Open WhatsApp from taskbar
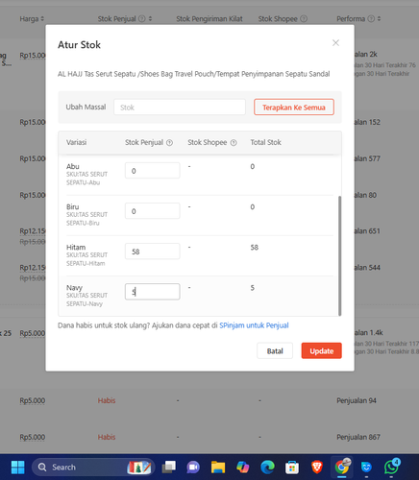This screenshot has width=419, height=480. (391, 468)
